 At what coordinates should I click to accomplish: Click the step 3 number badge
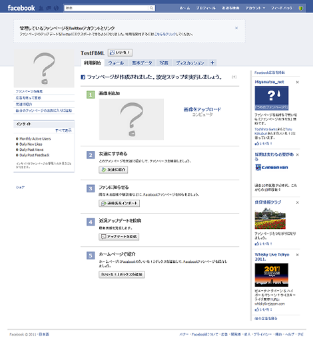[91, 189]
